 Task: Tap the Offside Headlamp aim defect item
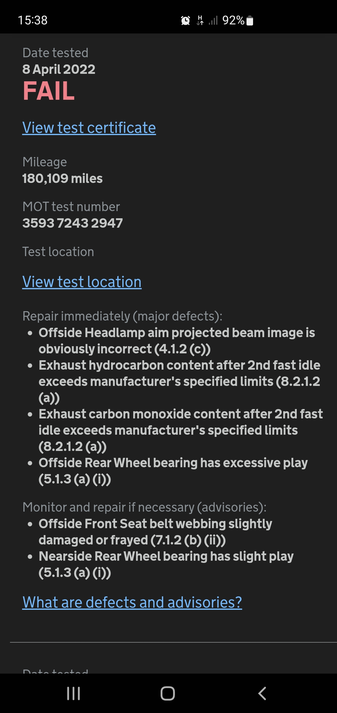pyautogui.click(x=177, y=341)
